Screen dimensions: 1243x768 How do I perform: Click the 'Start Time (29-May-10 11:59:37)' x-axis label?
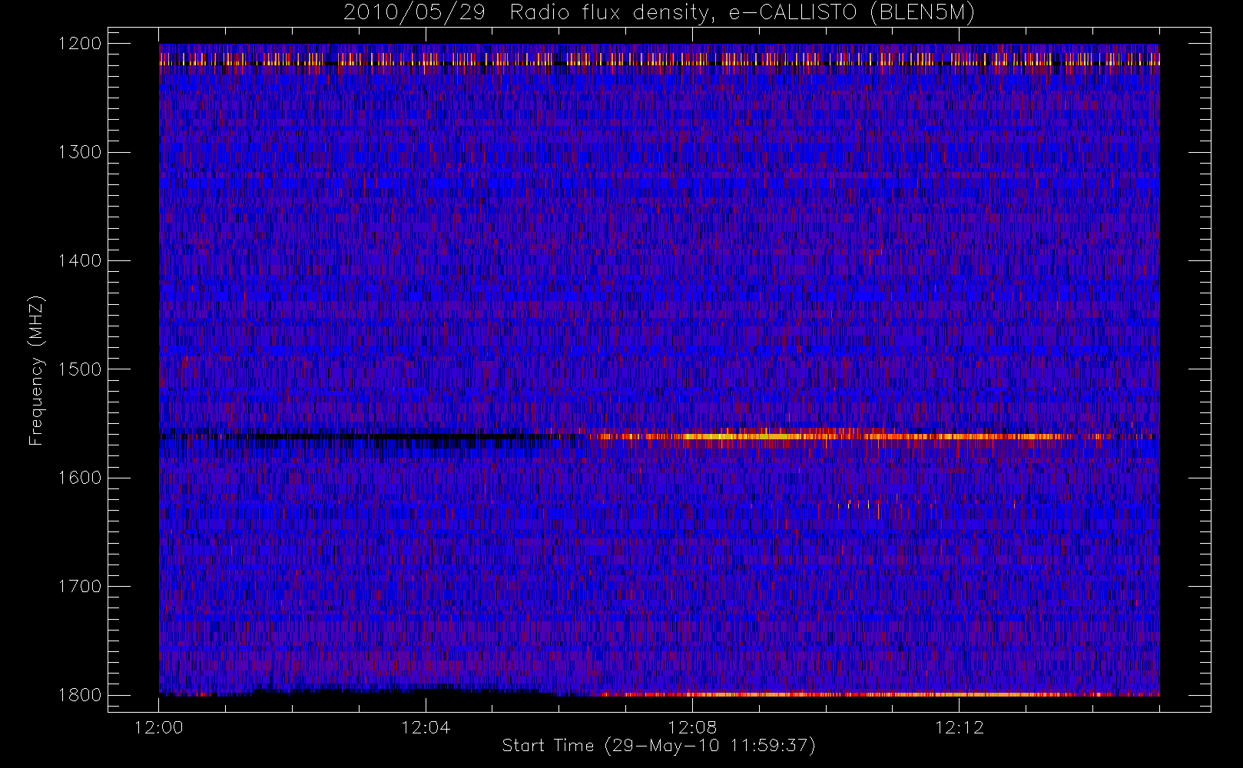(658, 746)
